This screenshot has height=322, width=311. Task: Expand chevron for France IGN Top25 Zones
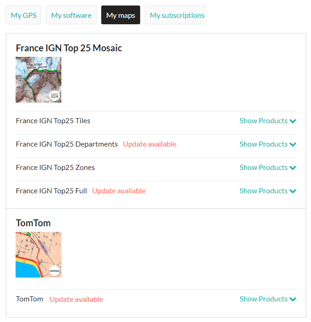(x=293, y=168)
